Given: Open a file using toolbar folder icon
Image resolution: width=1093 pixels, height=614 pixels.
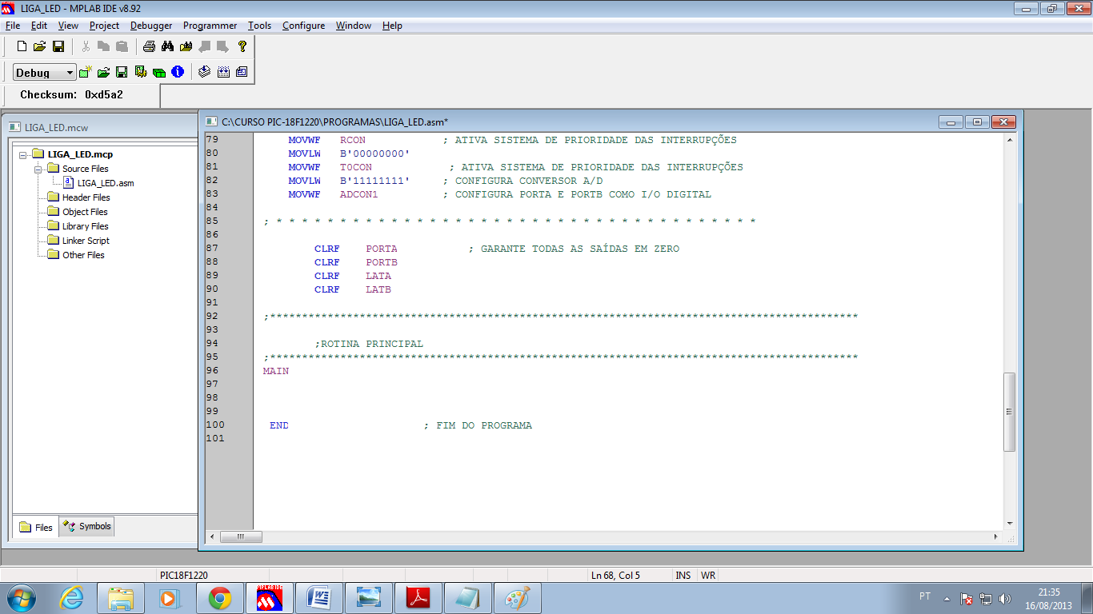Looking at the screenshot, I should pyautogui.click(x=39, y=46).
